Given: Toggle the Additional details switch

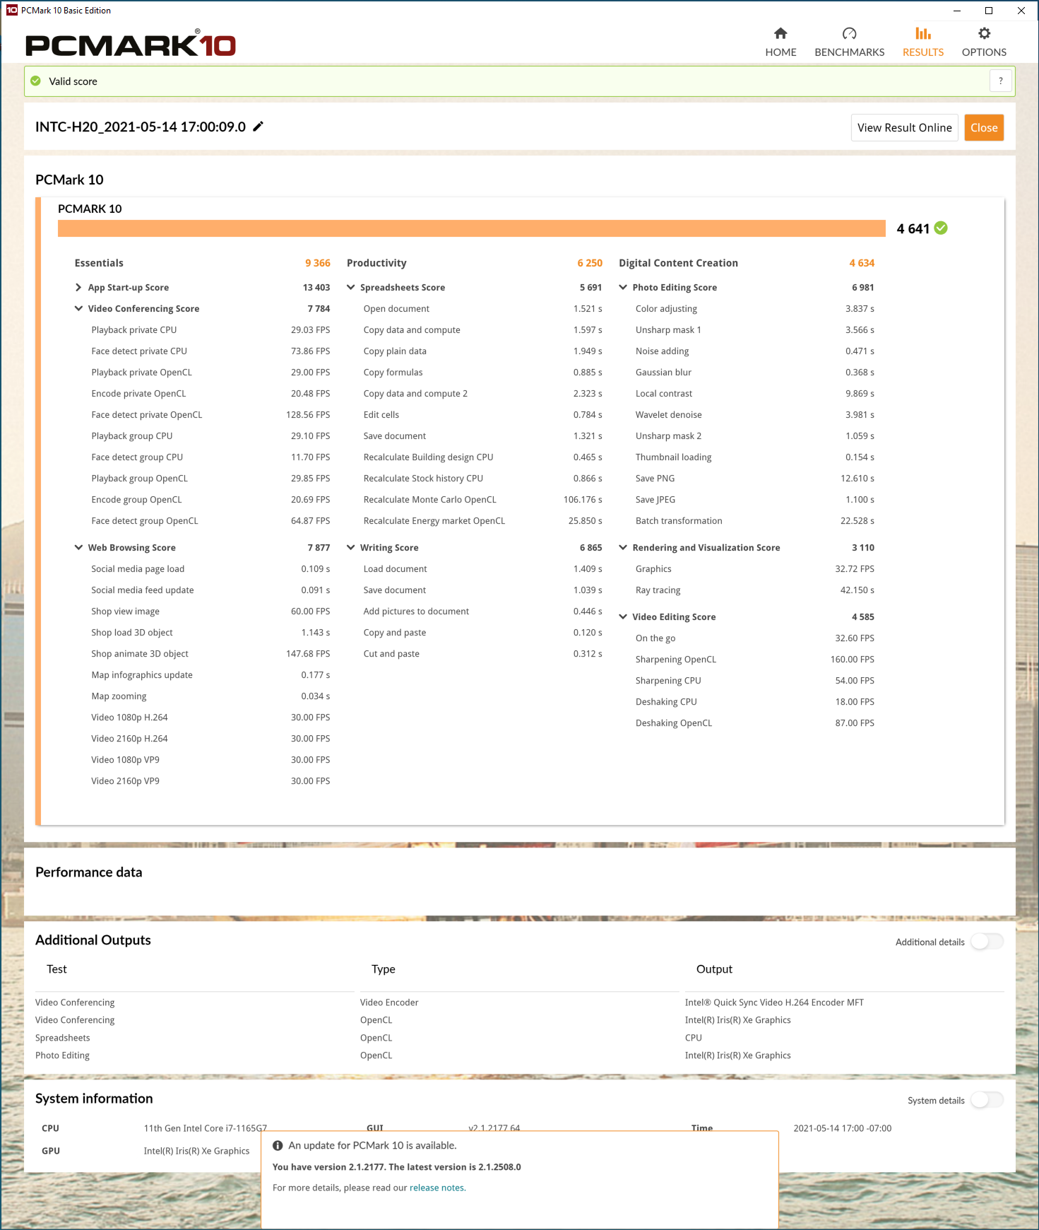Looking at the screenshot, I should click(x=986, y=942).
